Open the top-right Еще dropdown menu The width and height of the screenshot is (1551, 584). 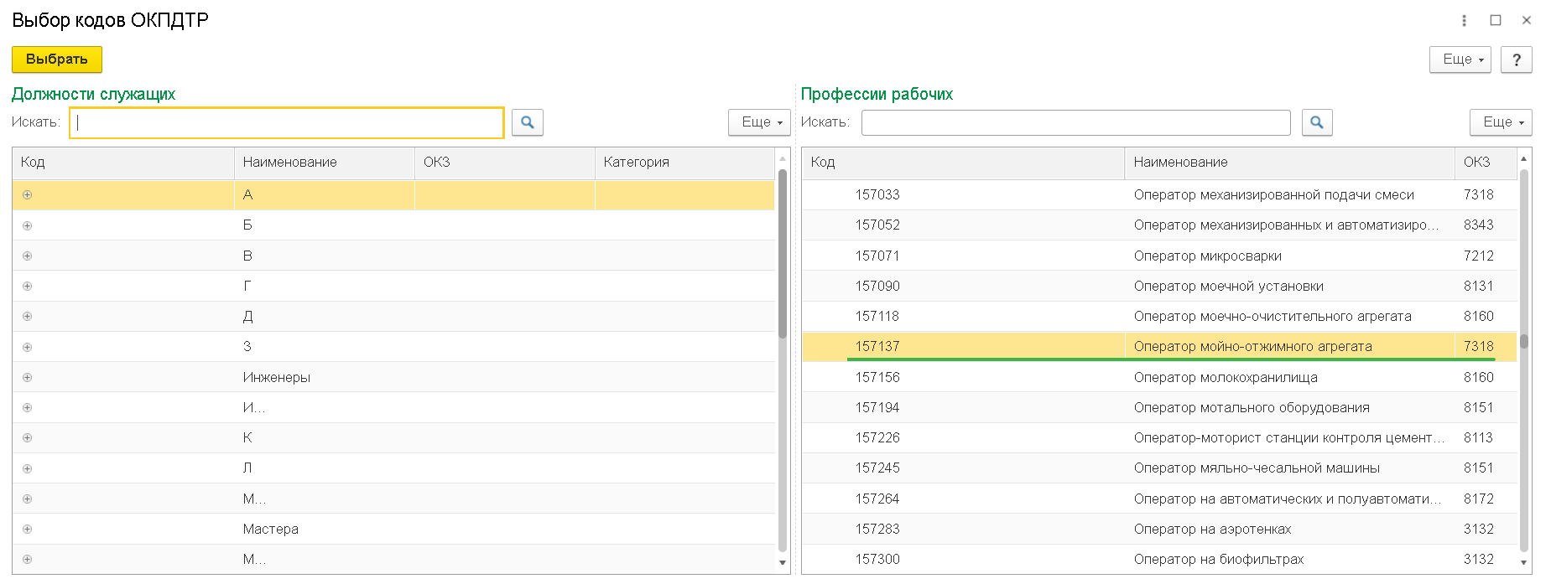(x=1460, y=59)
